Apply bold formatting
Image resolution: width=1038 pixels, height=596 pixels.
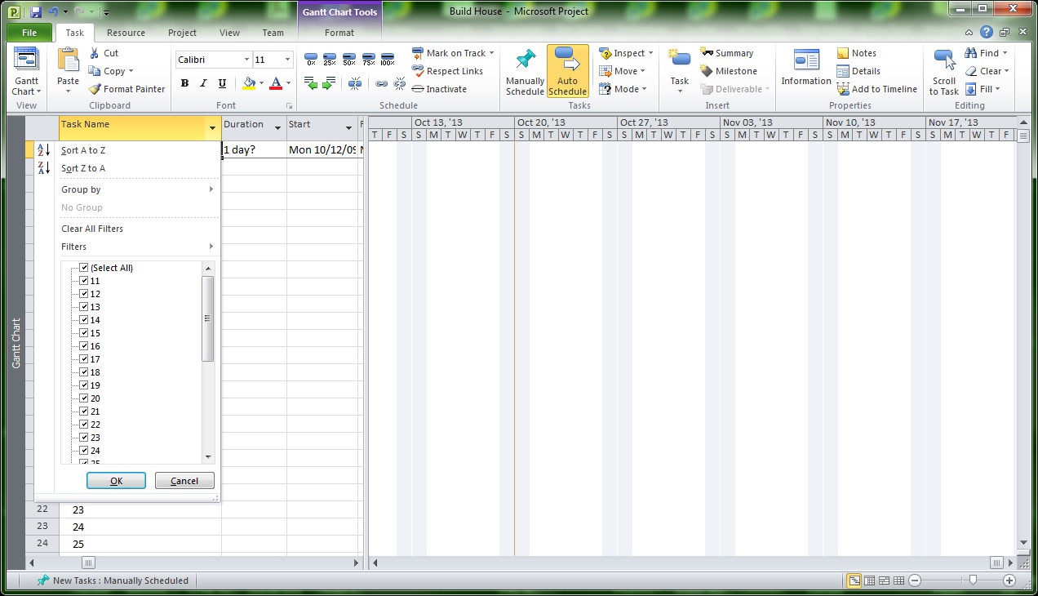[x=184, y=83]
